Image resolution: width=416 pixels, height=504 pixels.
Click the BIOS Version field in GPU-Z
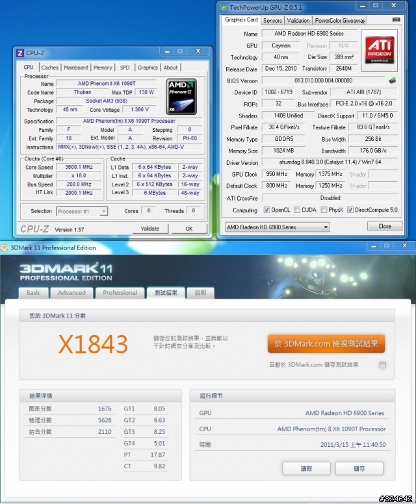point(323,81)
